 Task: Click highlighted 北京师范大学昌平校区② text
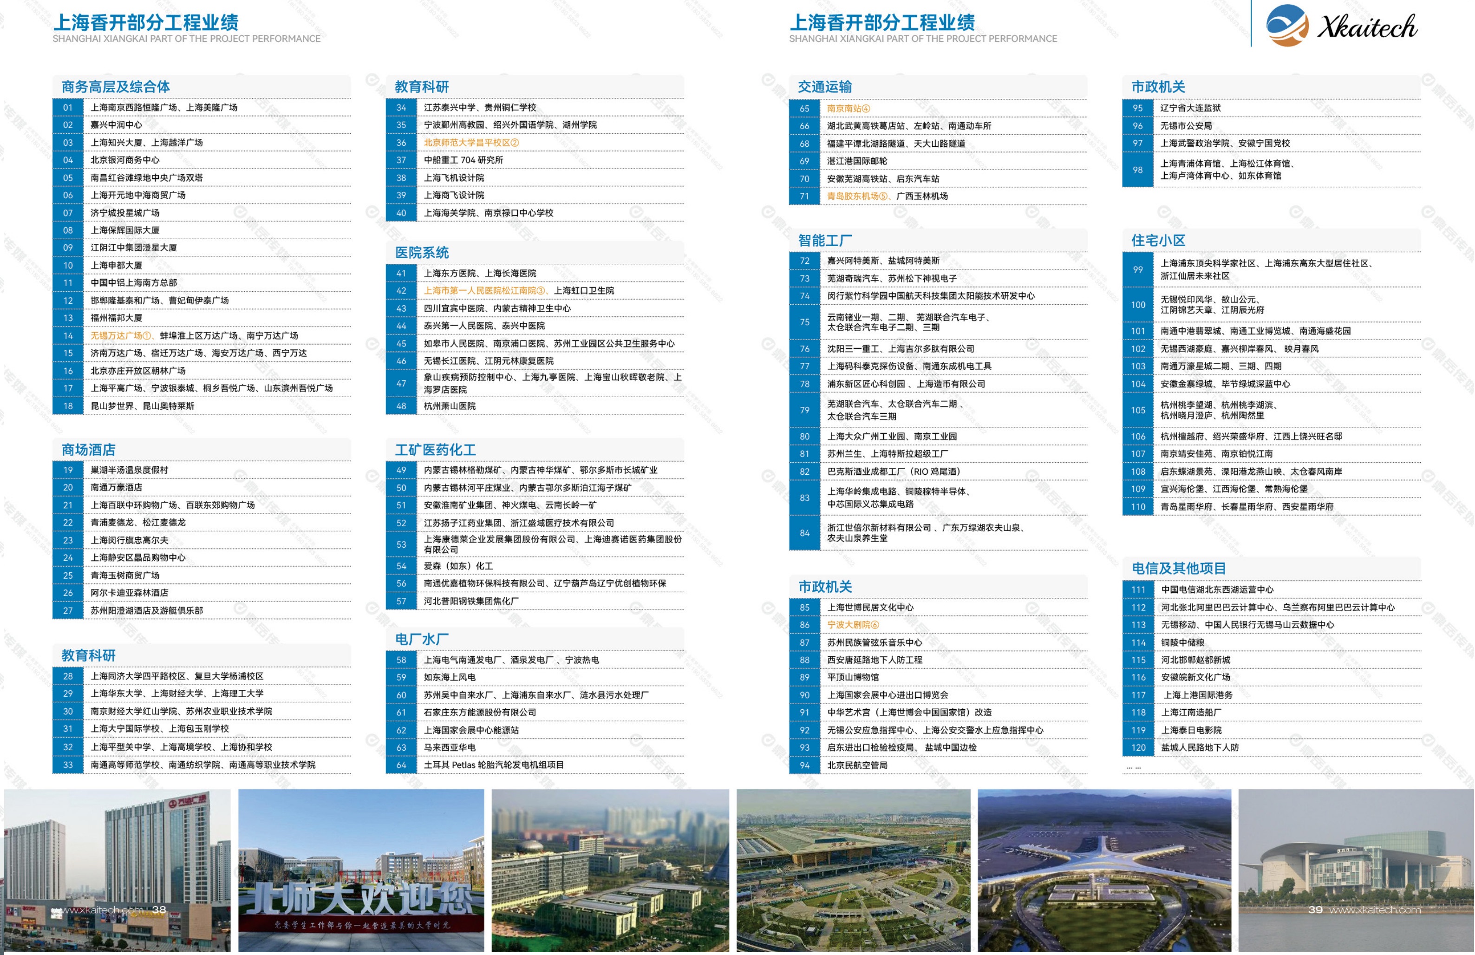[472, 143]
